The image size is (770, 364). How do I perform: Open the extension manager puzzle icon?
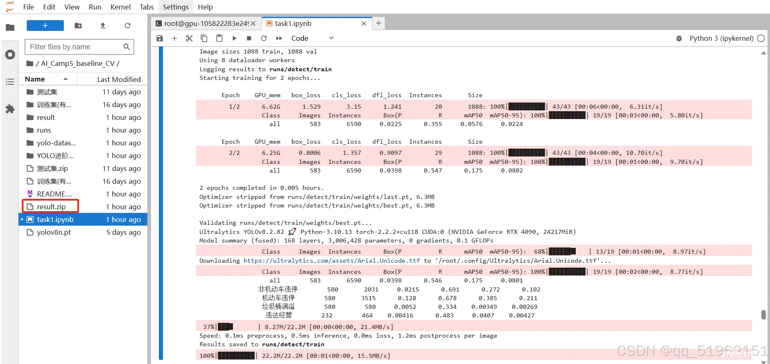click(x=10, y=109)
